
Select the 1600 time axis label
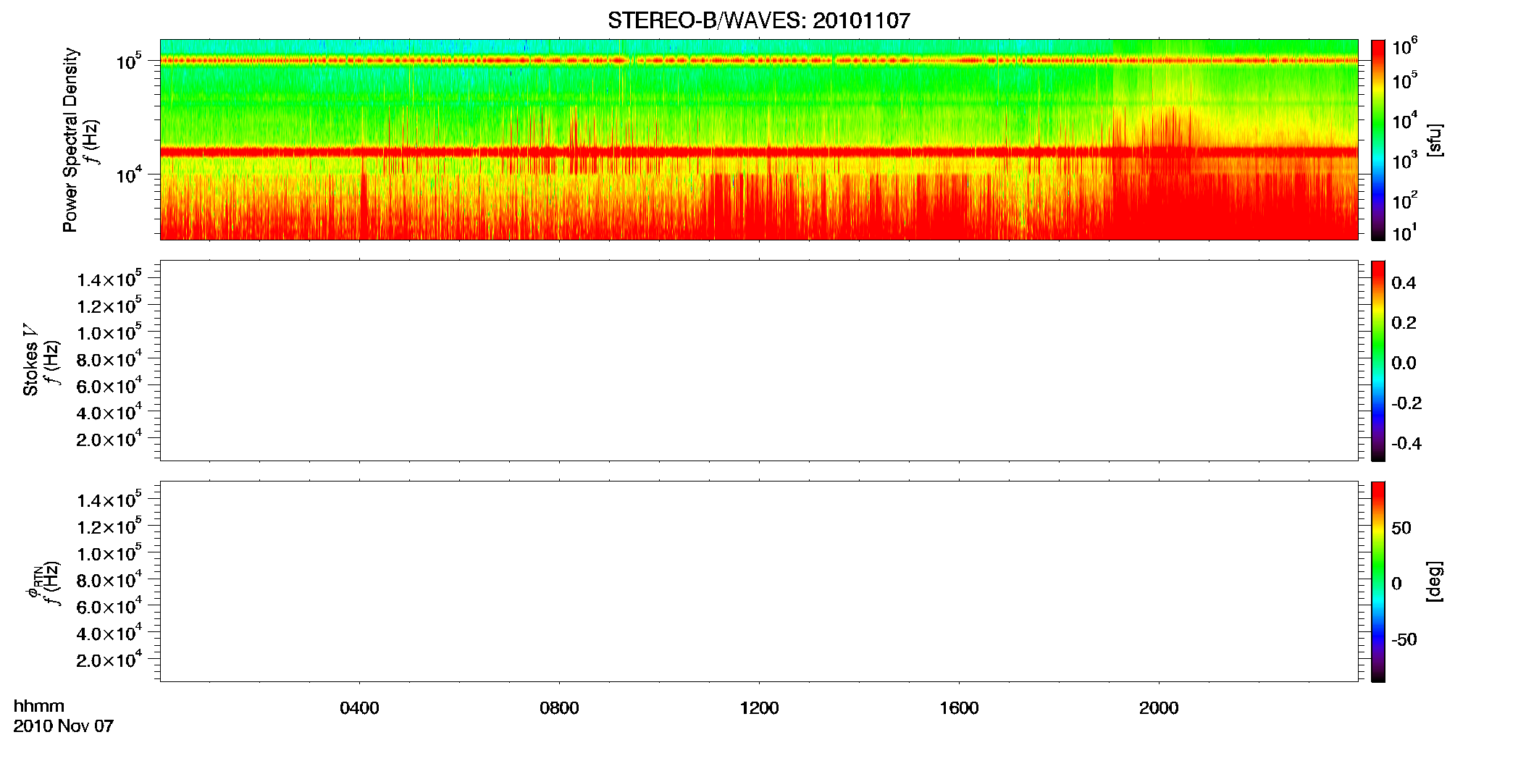pyautogui.click(x=959, y=708)
